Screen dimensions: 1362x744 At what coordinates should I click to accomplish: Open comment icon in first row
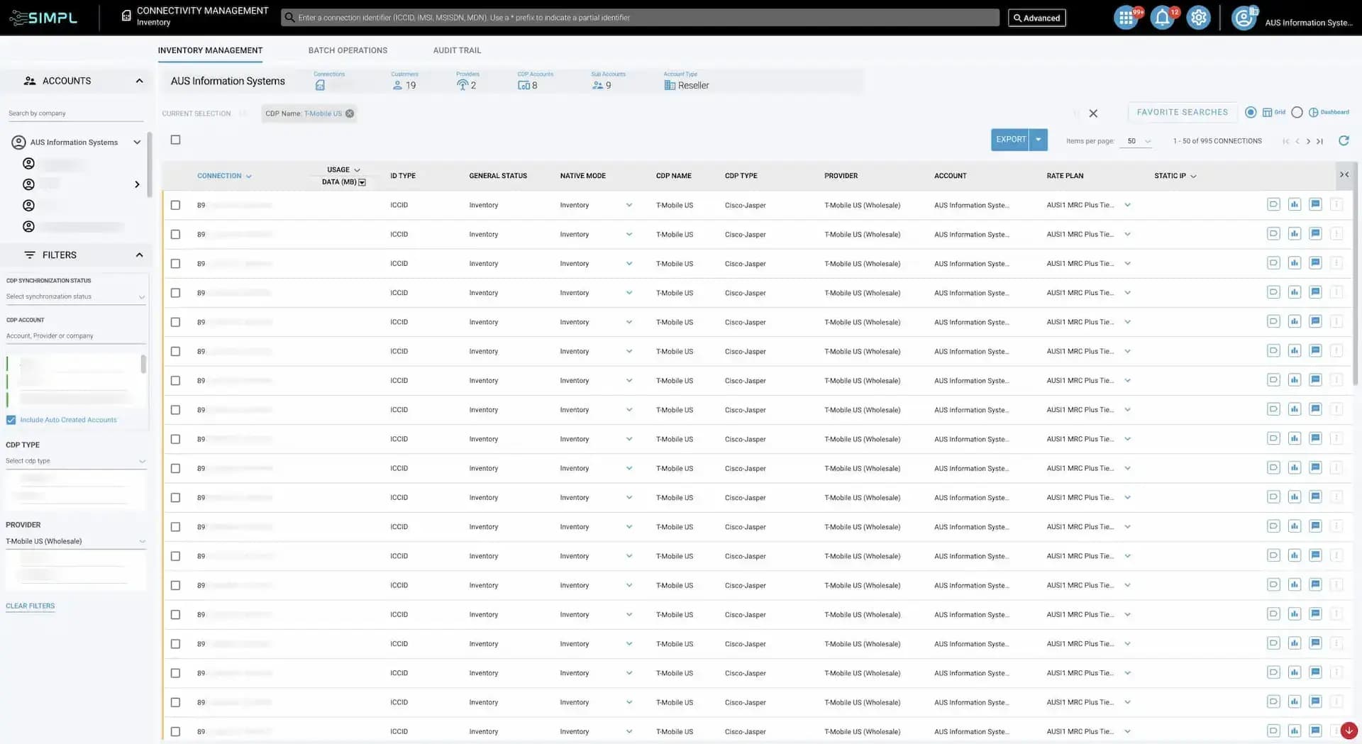click(x=1315, y=204)
